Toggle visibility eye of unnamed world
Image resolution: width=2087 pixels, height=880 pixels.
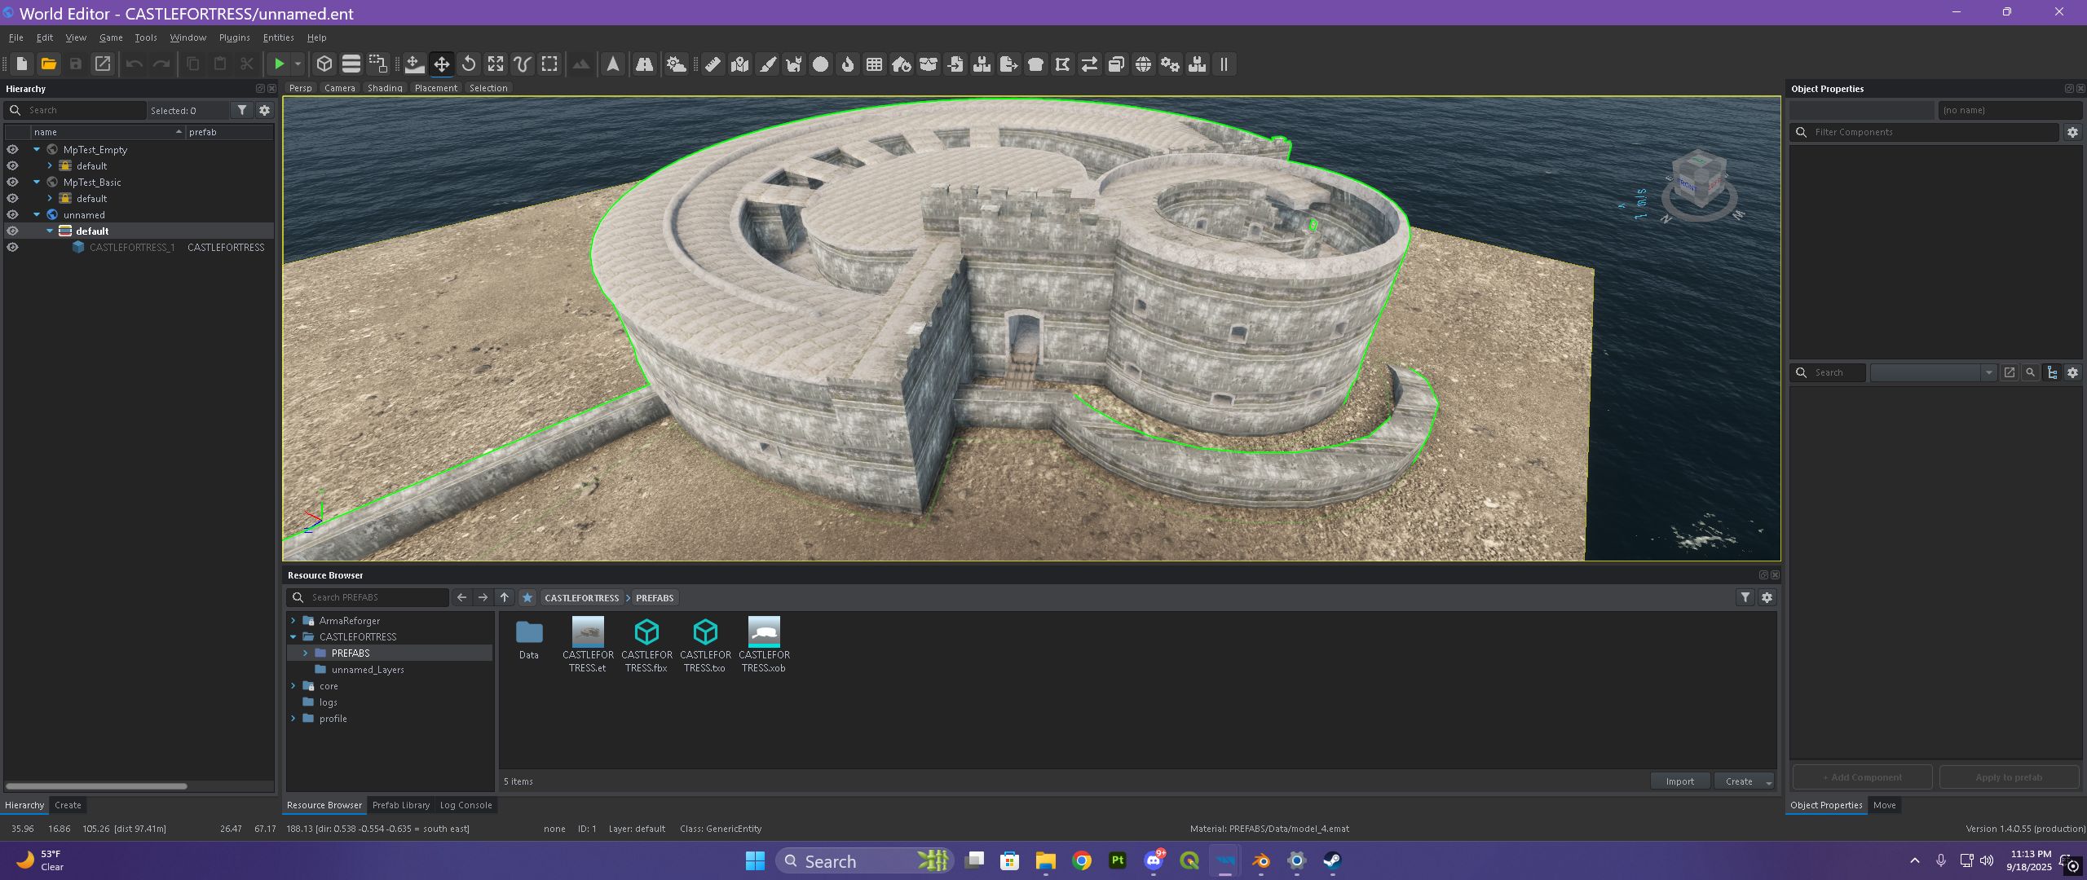[12, 215]
